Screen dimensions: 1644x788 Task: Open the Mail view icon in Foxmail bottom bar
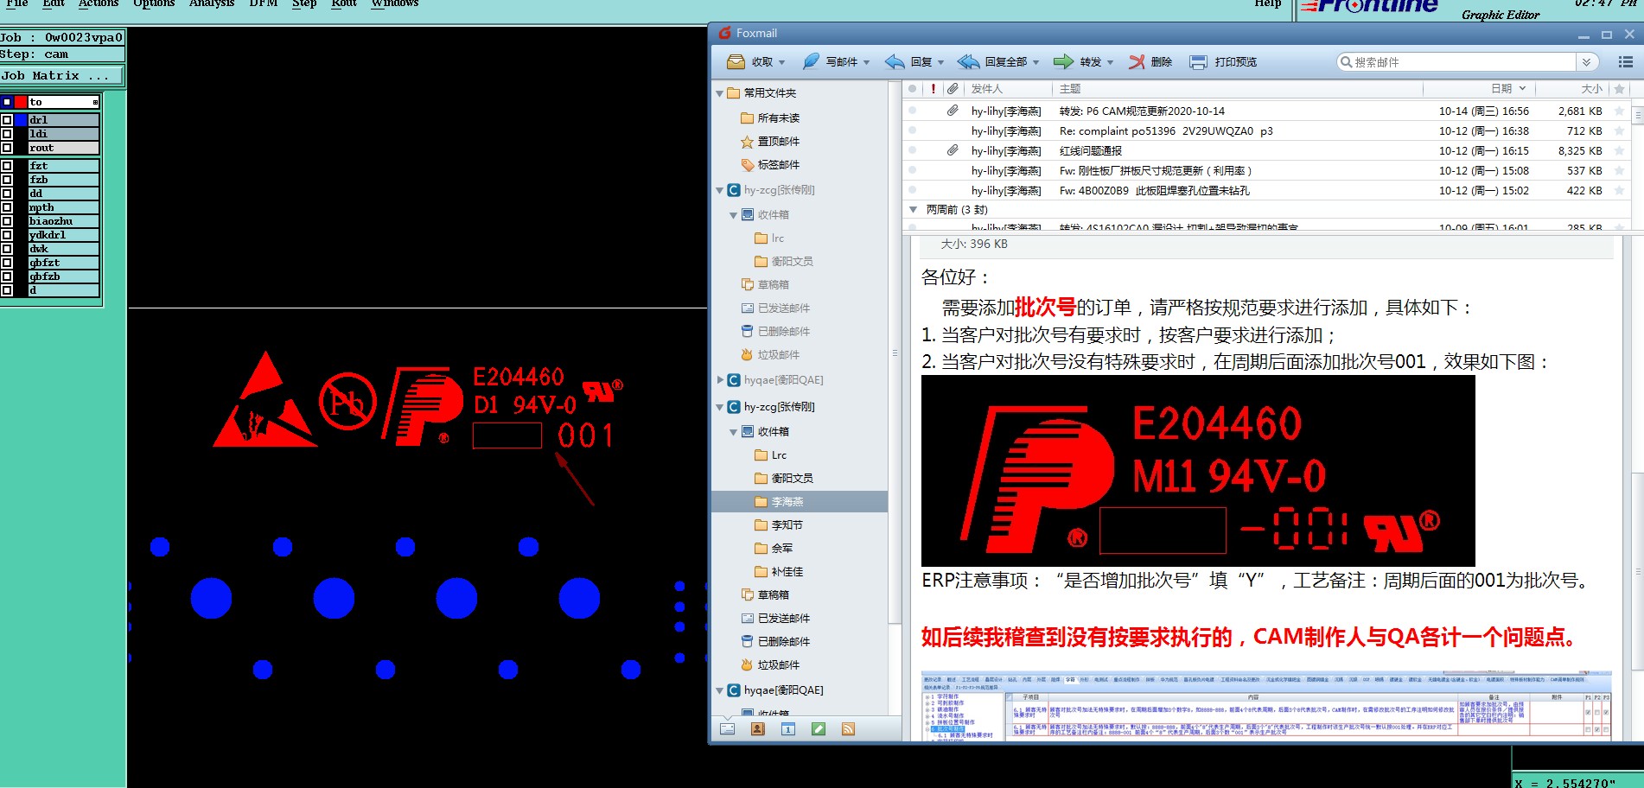[728, 729]
